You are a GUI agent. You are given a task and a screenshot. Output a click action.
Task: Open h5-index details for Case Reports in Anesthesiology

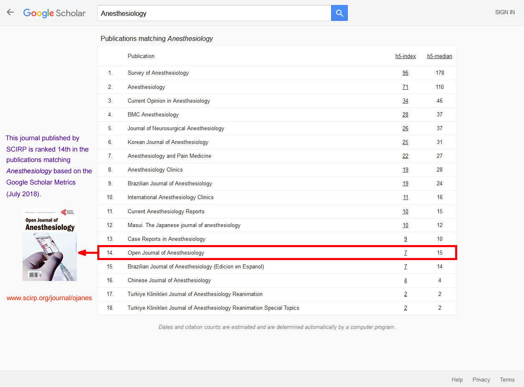[405, 239]
